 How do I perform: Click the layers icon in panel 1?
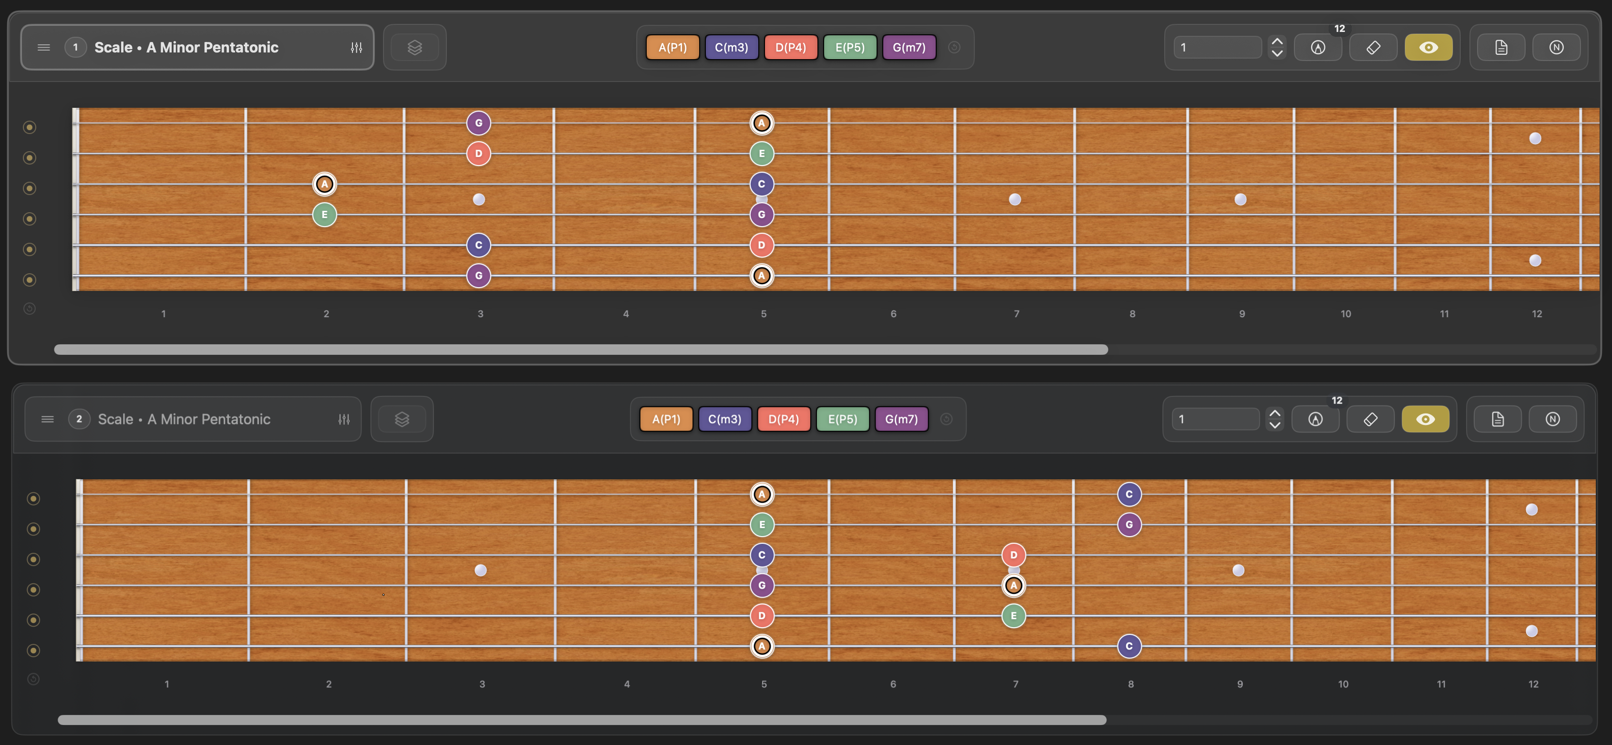(415, 48)
